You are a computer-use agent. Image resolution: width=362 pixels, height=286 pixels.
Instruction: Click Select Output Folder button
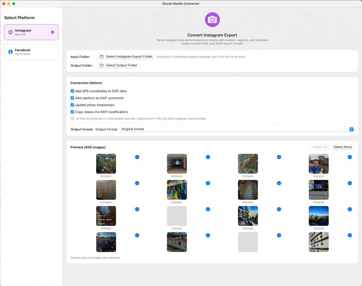click(118, 65)
